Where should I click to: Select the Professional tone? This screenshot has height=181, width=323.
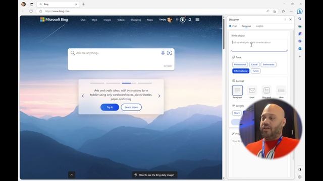coord(240,64)
